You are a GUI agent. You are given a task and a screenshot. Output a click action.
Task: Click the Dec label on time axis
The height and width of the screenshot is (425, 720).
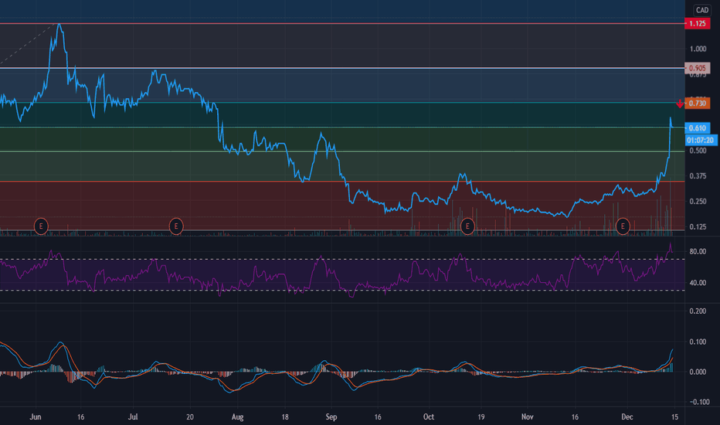click(627, 416)
